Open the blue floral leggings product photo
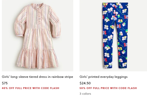The width and height of the screenshot is (147, 96). coord(113,36)
